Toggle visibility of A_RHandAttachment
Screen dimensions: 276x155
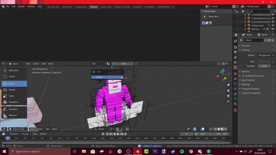click(273, 18)
